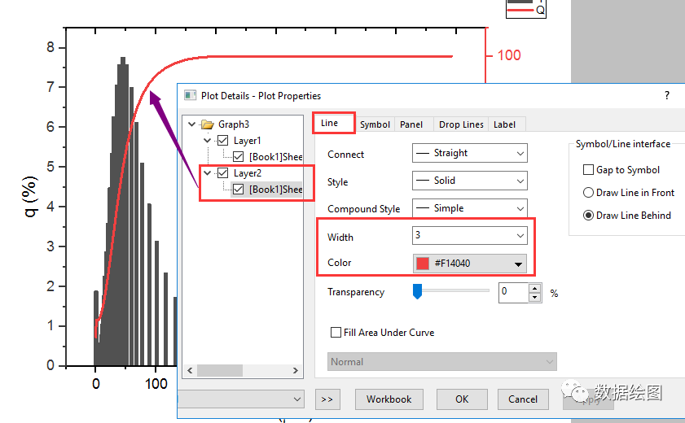This screenshot has height=423, width=685.
Task: Collapse the Layer1 tree node
Action: [208, 141]
